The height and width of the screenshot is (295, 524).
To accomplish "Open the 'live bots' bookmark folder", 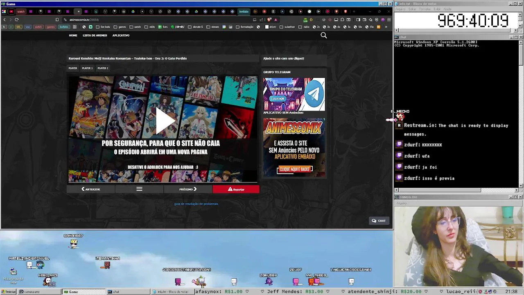I will coord(103,27).
